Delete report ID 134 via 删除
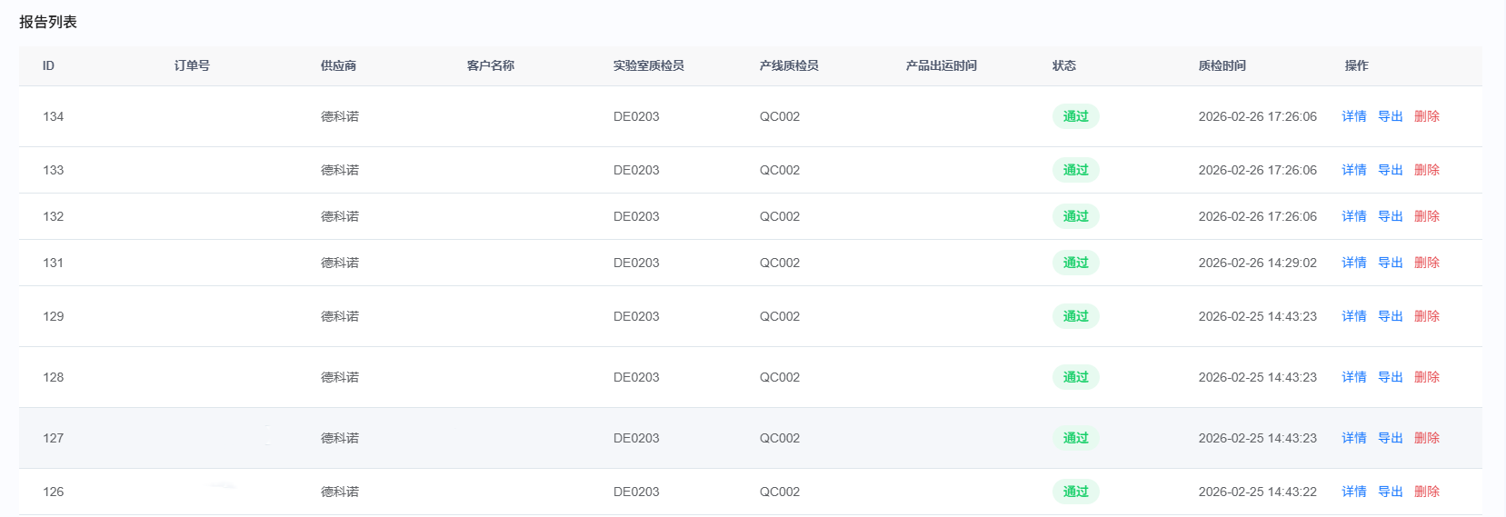1506x517 pixels. pos(1426,116)
